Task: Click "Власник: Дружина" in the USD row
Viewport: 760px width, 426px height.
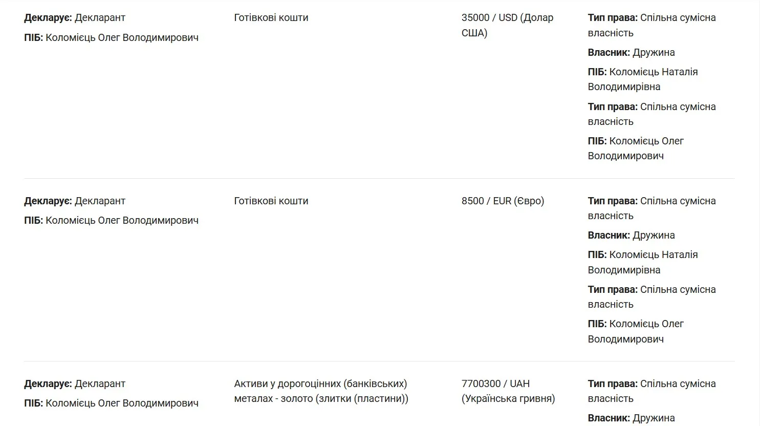Action: coord(631,52)
